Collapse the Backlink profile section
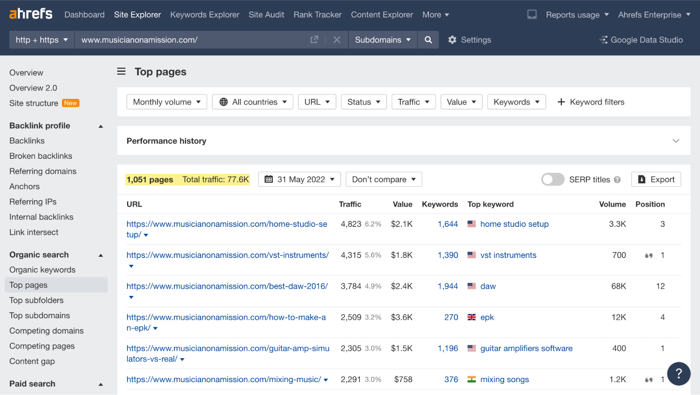Viewport: 700px width, 395px height. 101,126
